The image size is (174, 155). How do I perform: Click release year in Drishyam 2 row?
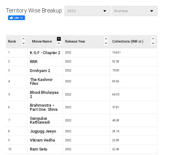pos(68,70)
